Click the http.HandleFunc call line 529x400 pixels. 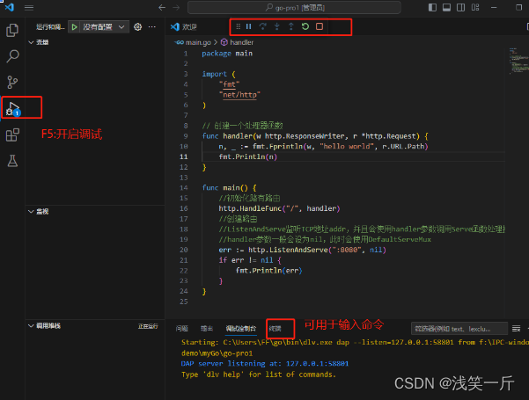click(279, 208)
